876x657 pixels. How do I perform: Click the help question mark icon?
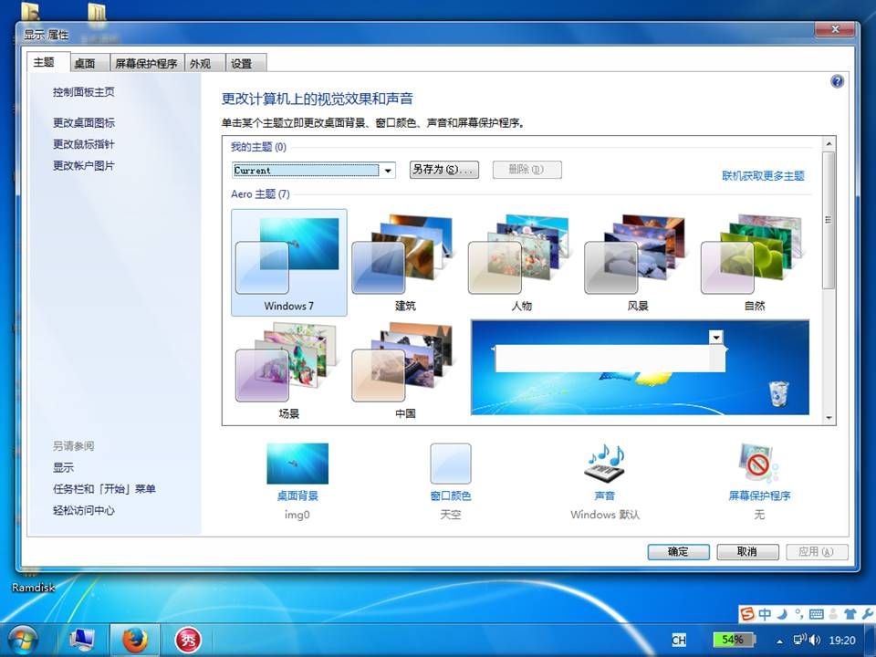tap(837, 81)
